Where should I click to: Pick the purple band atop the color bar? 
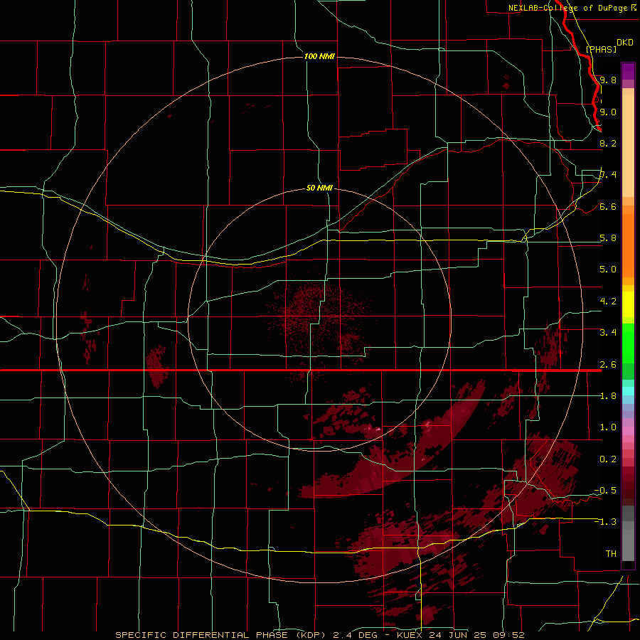pos(628,71)
